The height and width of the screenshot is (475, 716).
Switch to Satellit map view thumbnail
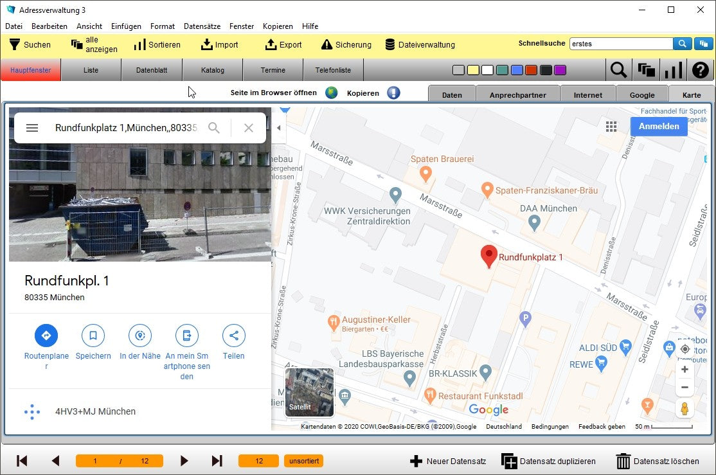click(310, 392)
